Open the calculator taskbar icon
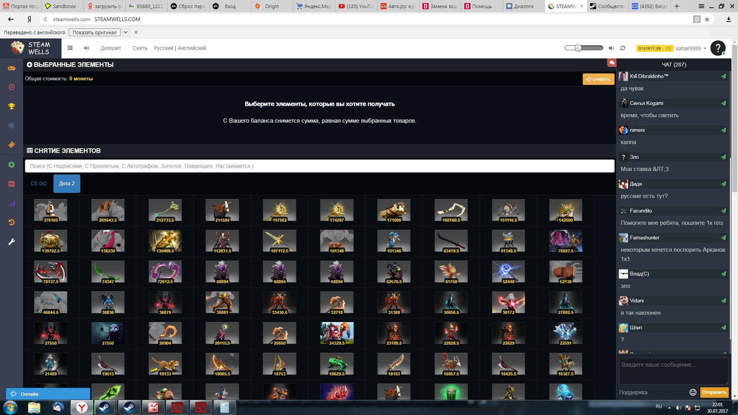Screen dimensions: 738x415 tap(224, 407)
